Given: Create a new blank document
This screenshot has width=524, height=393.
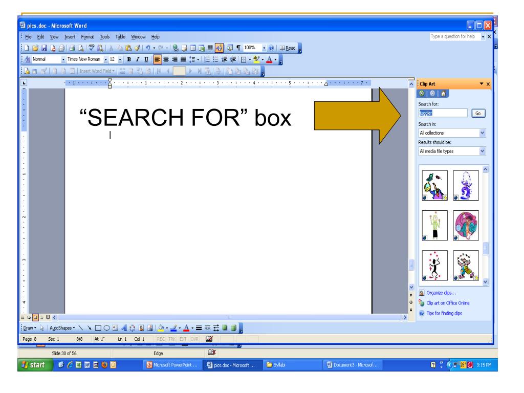Looking at the screenshot, I should coord(27,48).
